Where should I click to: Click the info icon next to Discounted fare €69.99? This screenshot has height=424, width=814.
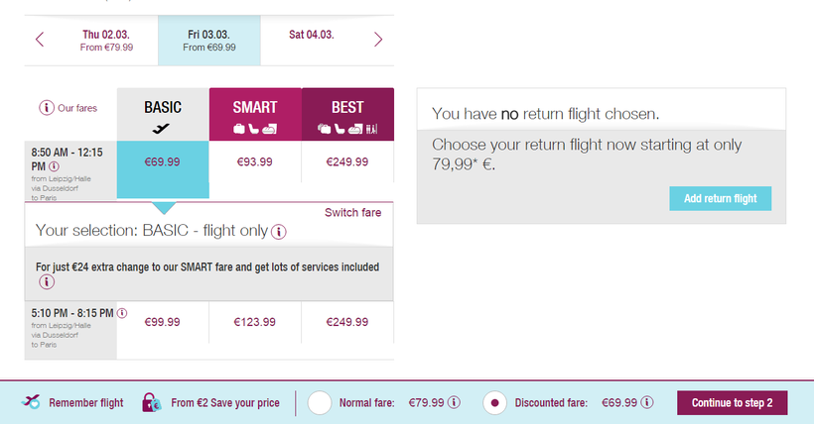[x=647, y=403]
